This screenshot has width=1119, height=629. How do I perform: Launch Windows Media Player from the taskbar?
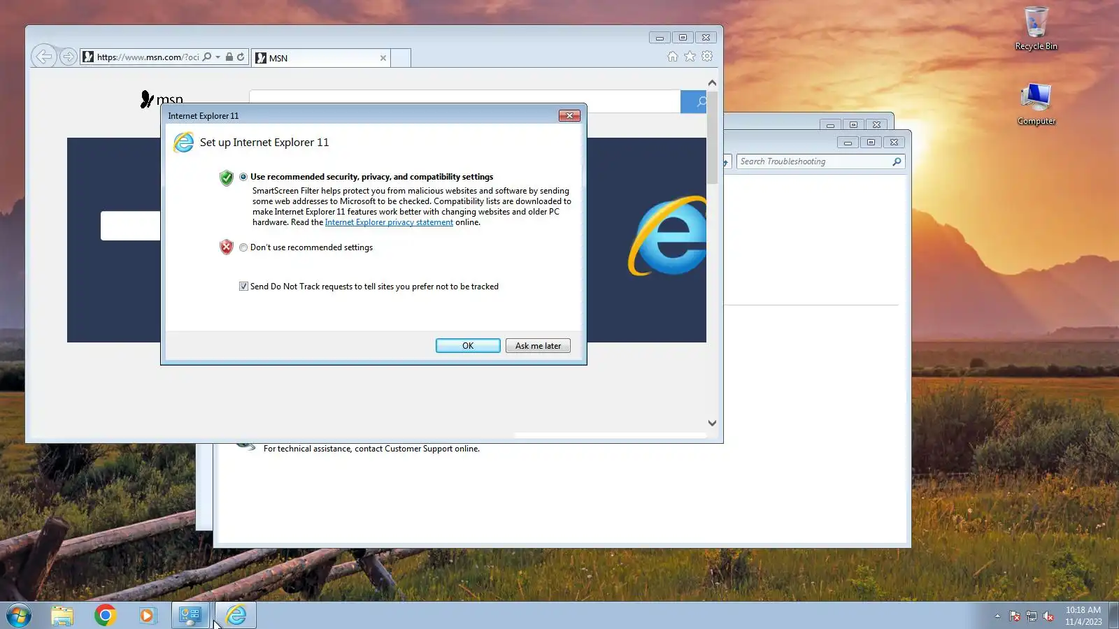[147, 615]
